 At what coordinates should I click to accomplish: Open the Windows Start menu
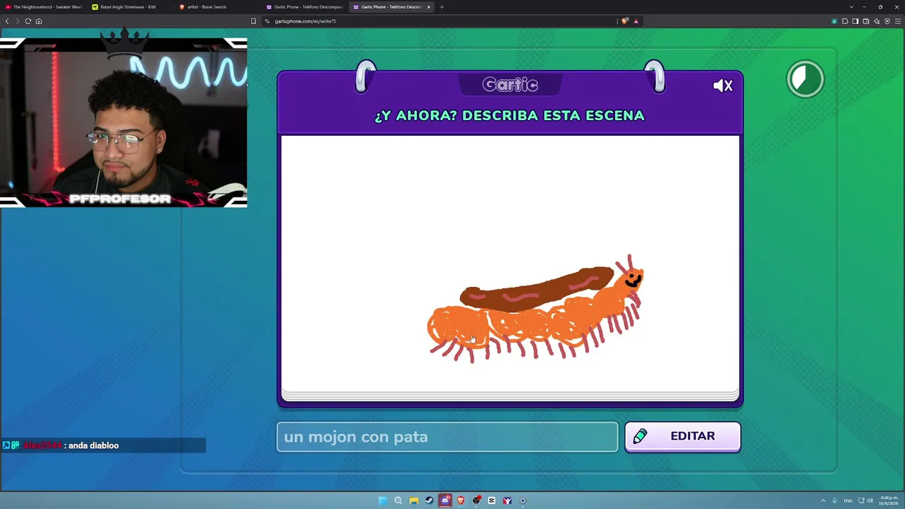383,501
